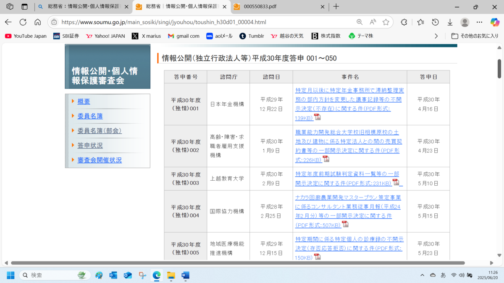The width and height of the screenshot is (504, 283).
Task: Start read aloud from address bar
Action: [373, 22]
